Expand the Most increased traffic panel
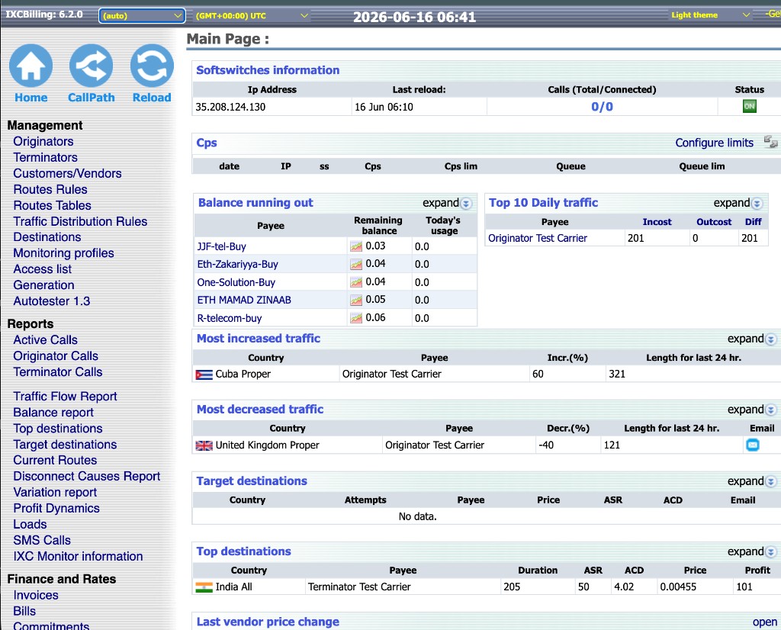 (x=751, y=339)
